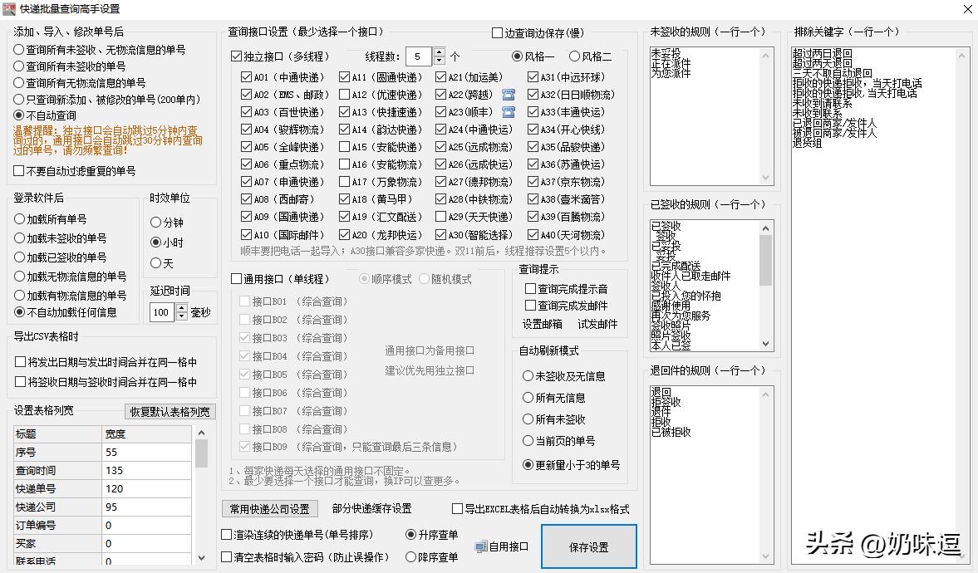Click the app icon in the title bar
This screenshot has width=978, height=573.
(9, 9)
